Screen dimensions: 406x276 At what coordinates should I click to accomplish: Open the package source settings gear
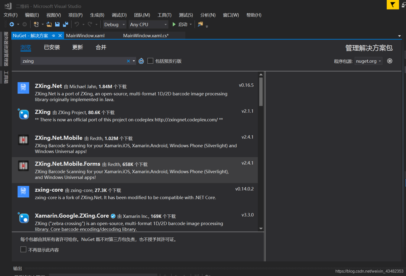point(390,61)
